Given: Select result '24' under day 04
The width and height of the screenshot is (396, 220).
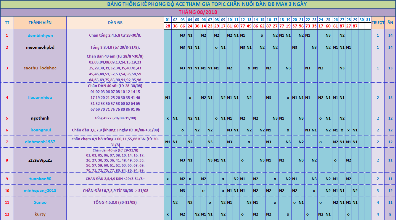Looking at the screenshot, I should [x=190, y=26].
